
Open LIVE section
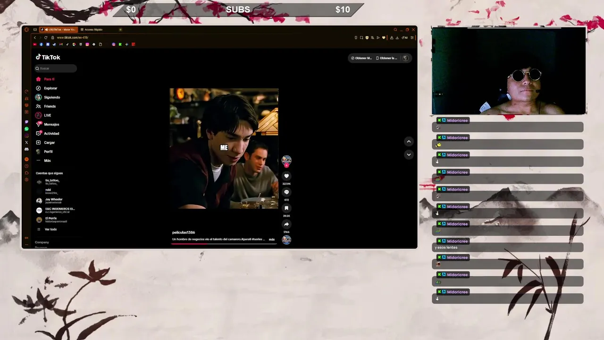tap(43, 115)
